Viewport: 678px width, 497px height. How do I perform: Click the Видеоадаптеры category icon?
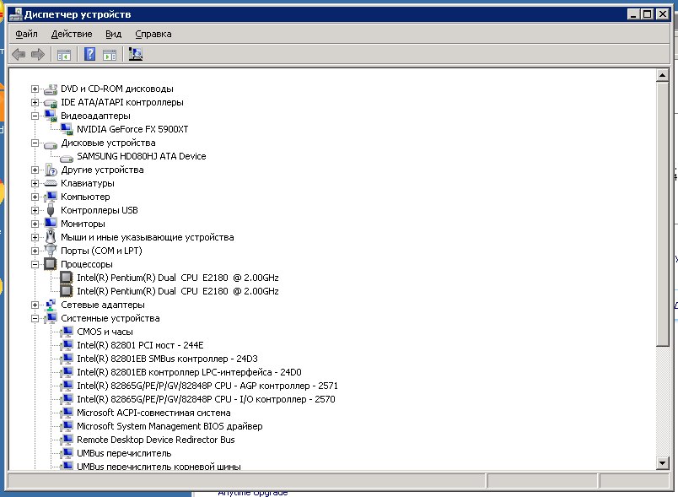click(x=51, y=116)
